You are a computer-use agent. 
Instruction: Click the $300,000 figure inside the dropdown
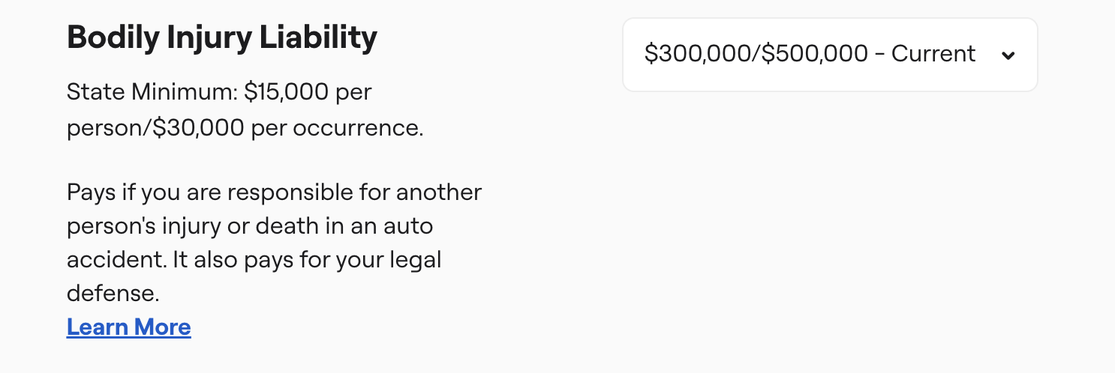[699, 54]
